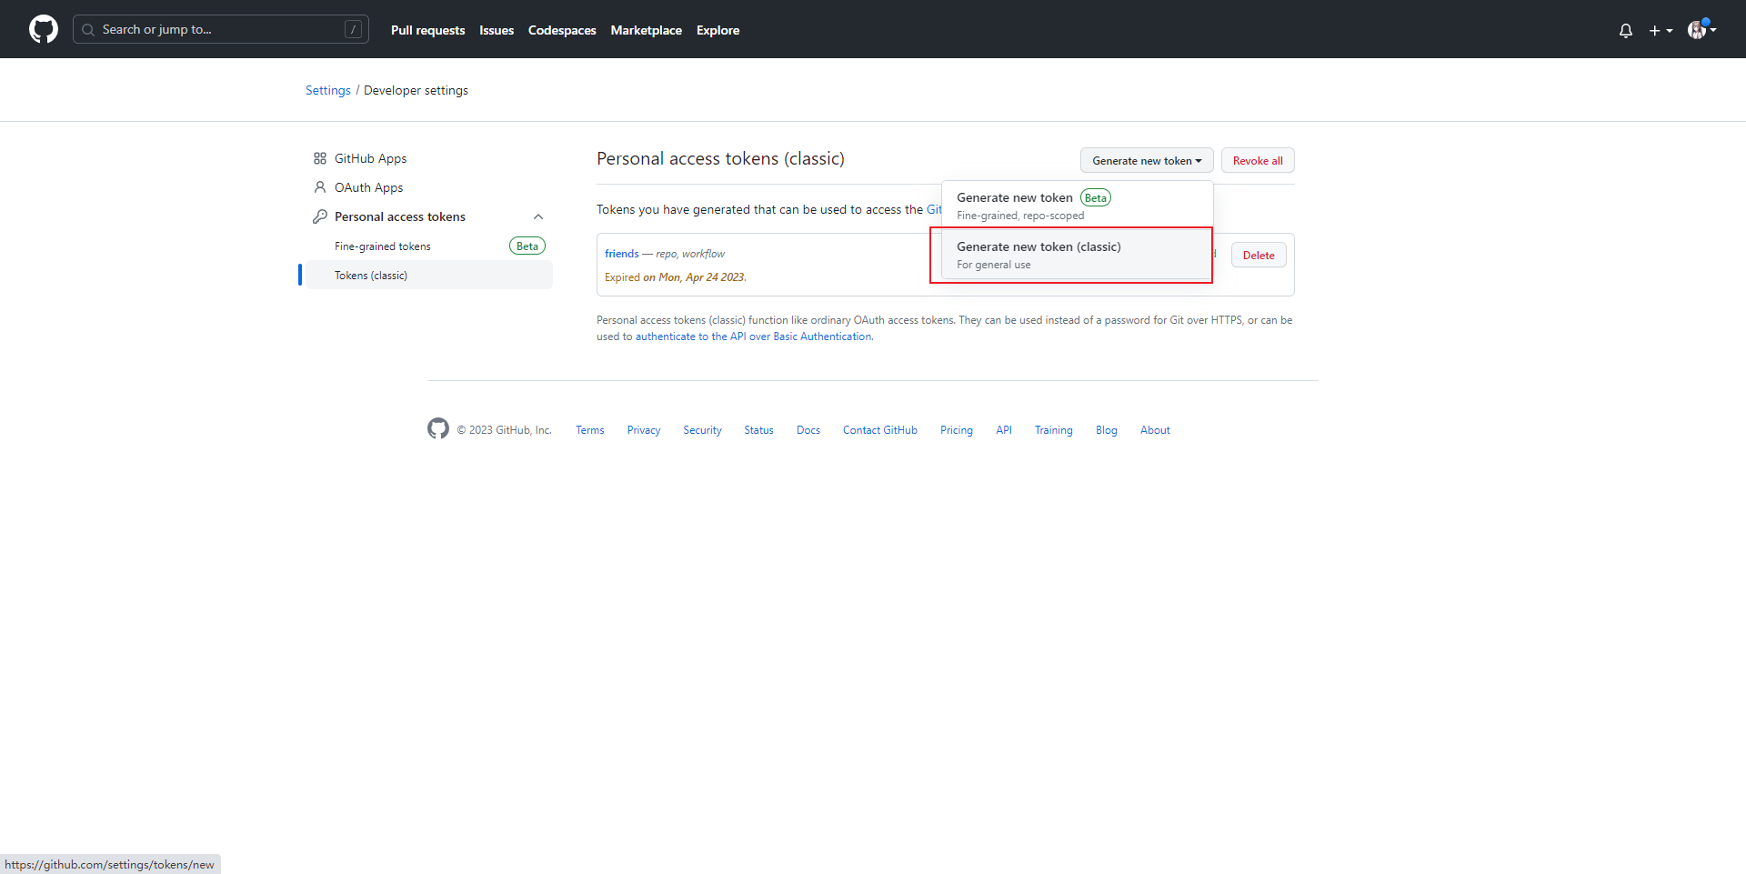Click the Personal access tokens key icon
Image resolution: width=1746 pixels, height=874 pixels.
coord(320,216)
